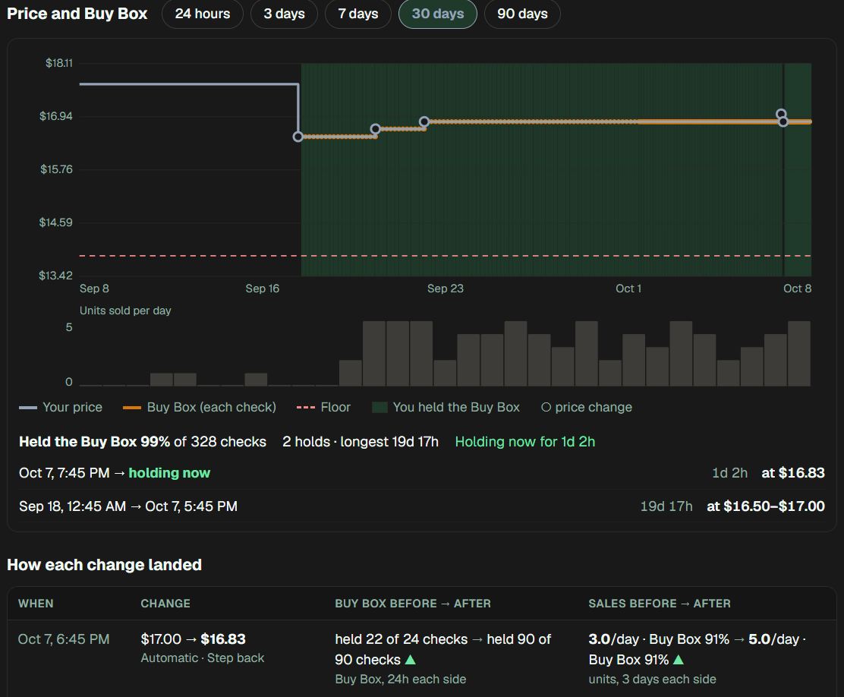Choose the 7 days range tab
The width and height of the screenshot is (844, 697).
[x=358, y=14]
